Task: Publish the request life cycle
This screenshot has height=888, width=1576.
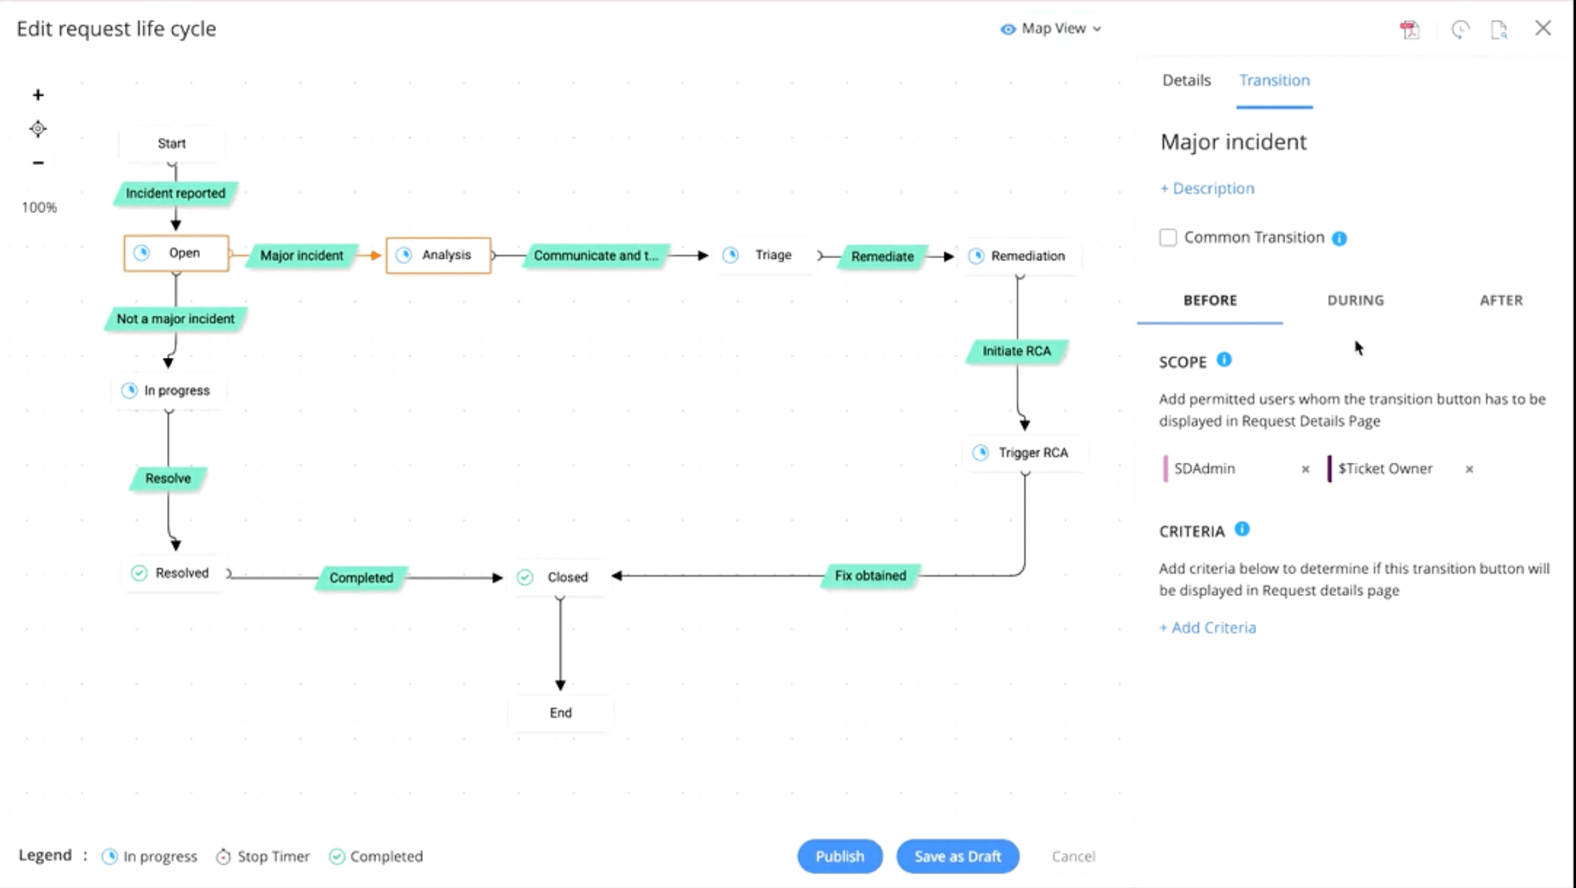Action: pyautogui.click(x=839, y=856)
